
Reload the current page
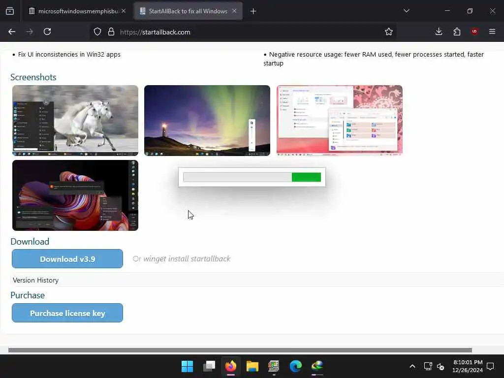(47, 31)
